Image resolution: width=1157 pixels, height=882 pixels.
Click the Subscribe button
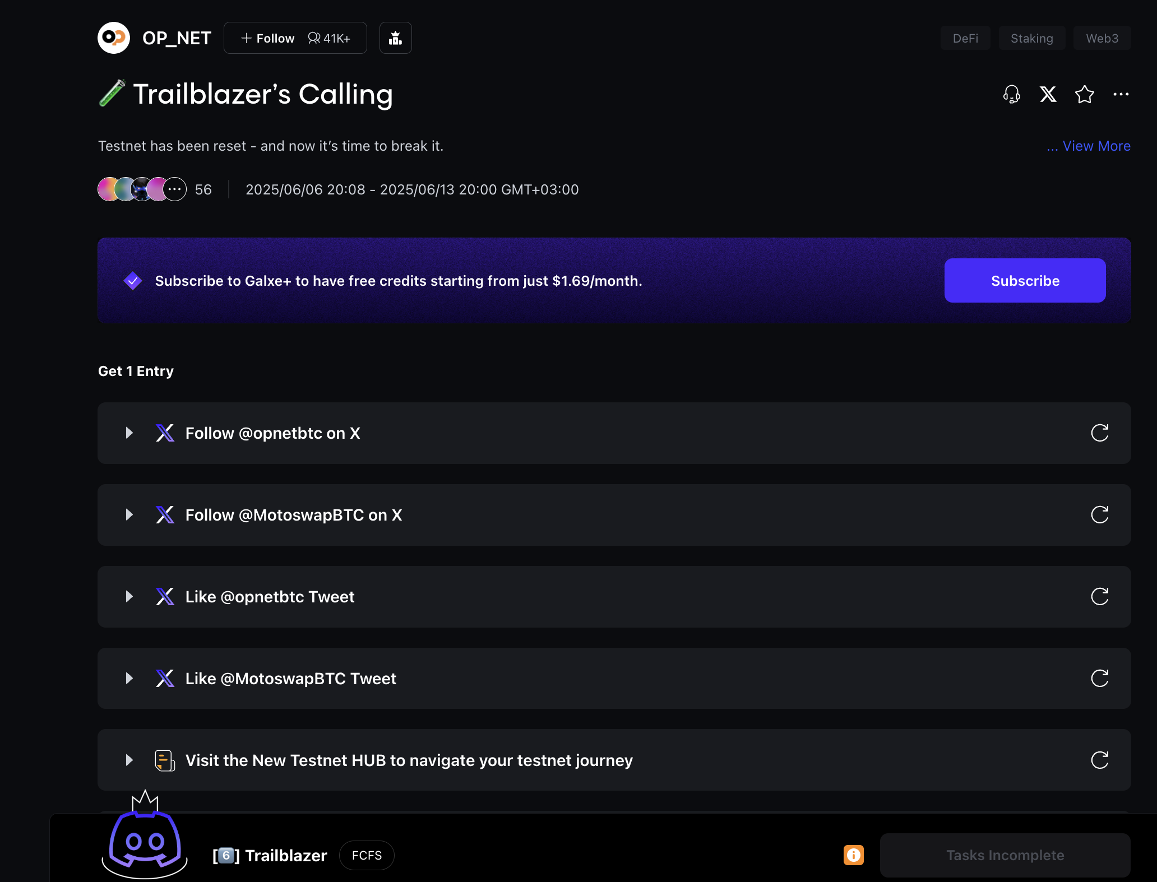pyautogui.click(x=1025, y=280)
